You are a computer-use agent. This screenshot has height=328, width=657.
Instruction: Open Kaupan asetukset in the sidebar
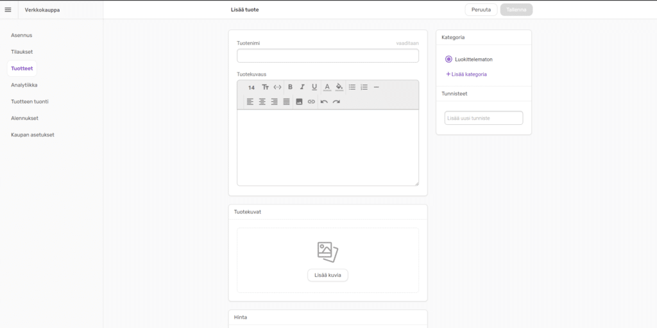33,135
